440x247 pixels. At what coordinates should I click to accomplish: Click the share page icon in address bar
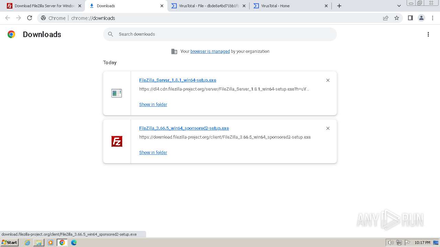pyautogui.click(x=386, y=18)
